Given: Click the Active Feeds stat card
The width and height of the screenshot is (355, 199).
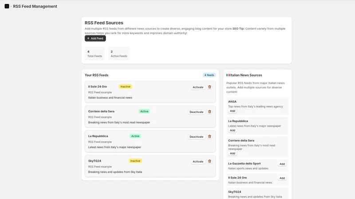Looking at the screenshot, I should click(x=119, y=54).
